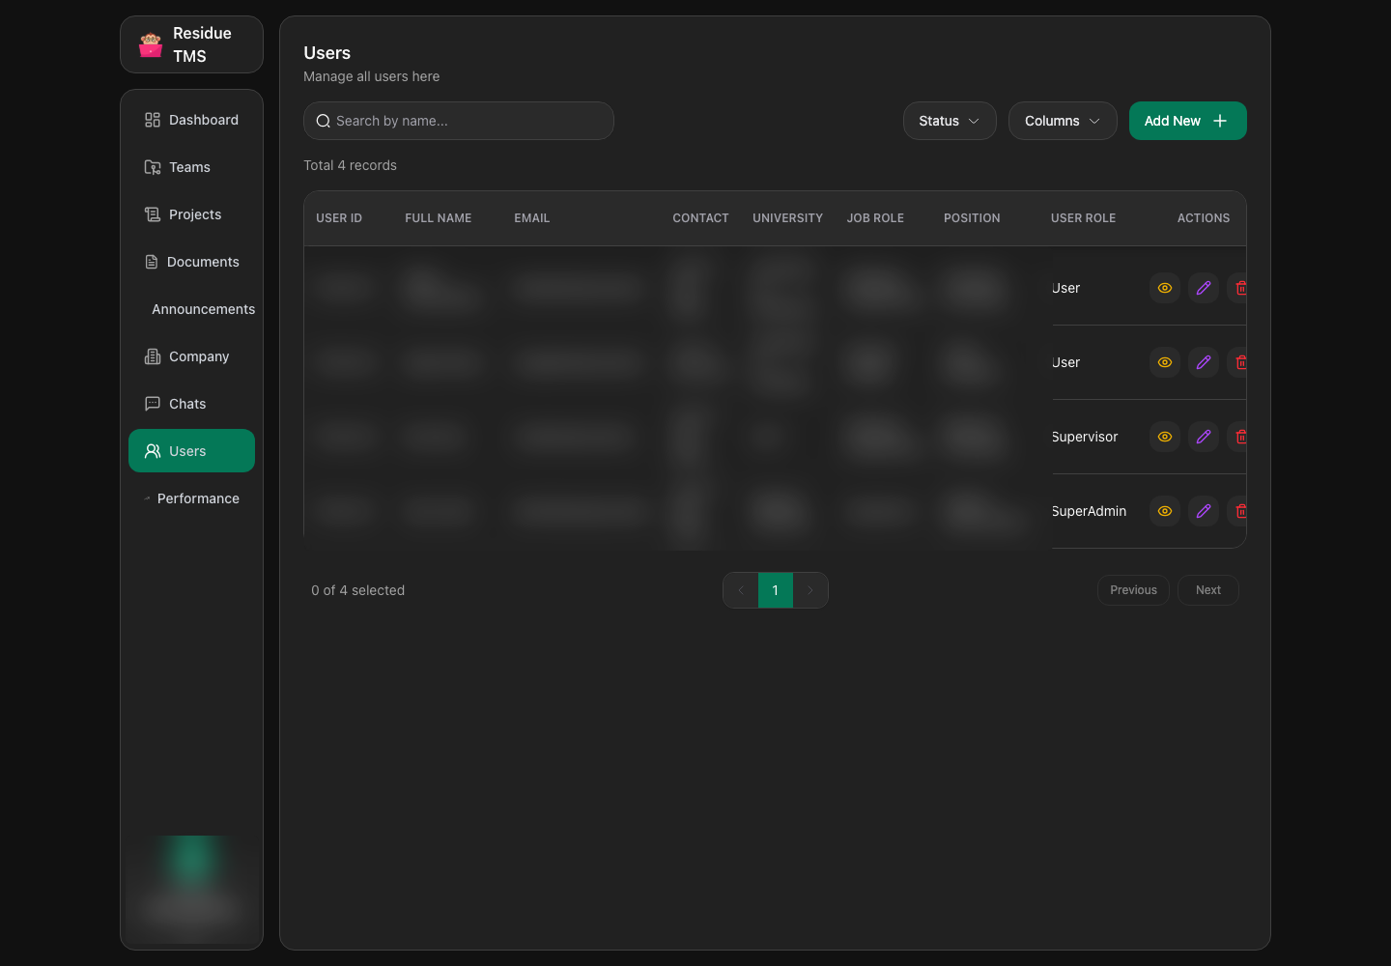This screenshot has height=966, width=1391.
Task: Click the Documents file icon
Action: click(152, 262)
